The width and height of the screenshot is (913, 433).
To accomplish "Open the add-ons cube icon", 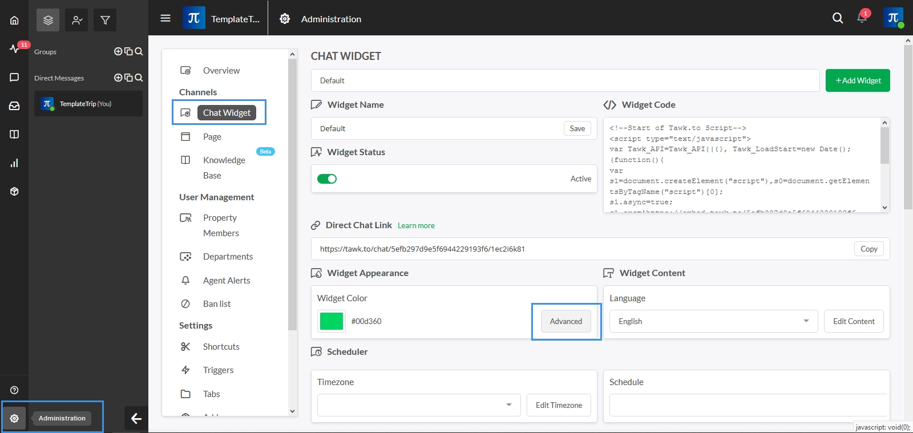I will tap(14, 192).
